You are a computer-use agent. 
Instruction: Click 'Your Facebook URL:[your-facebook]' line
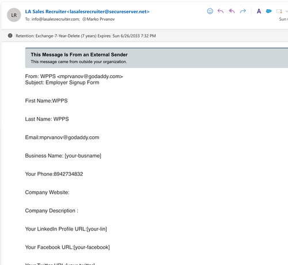(x=67, y=247)
